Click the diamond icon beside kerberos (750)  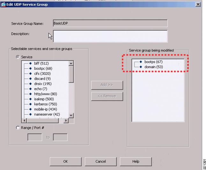pyautogui.click(x=31, y=104)
